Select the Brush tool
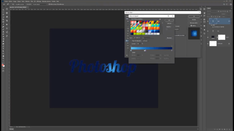 pos(3,29)
